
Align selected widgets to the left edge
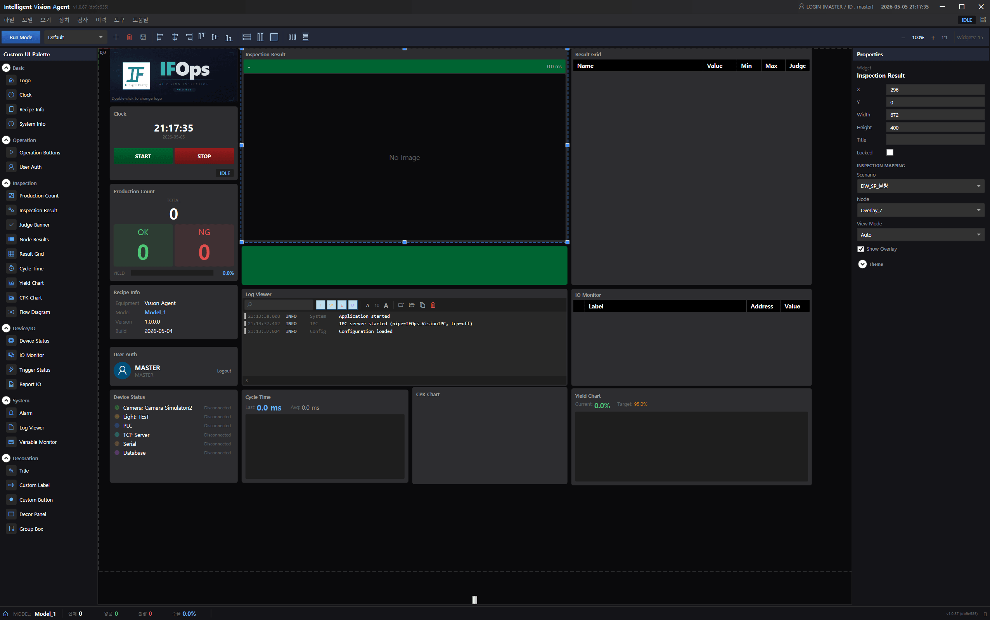coord(160,37)
